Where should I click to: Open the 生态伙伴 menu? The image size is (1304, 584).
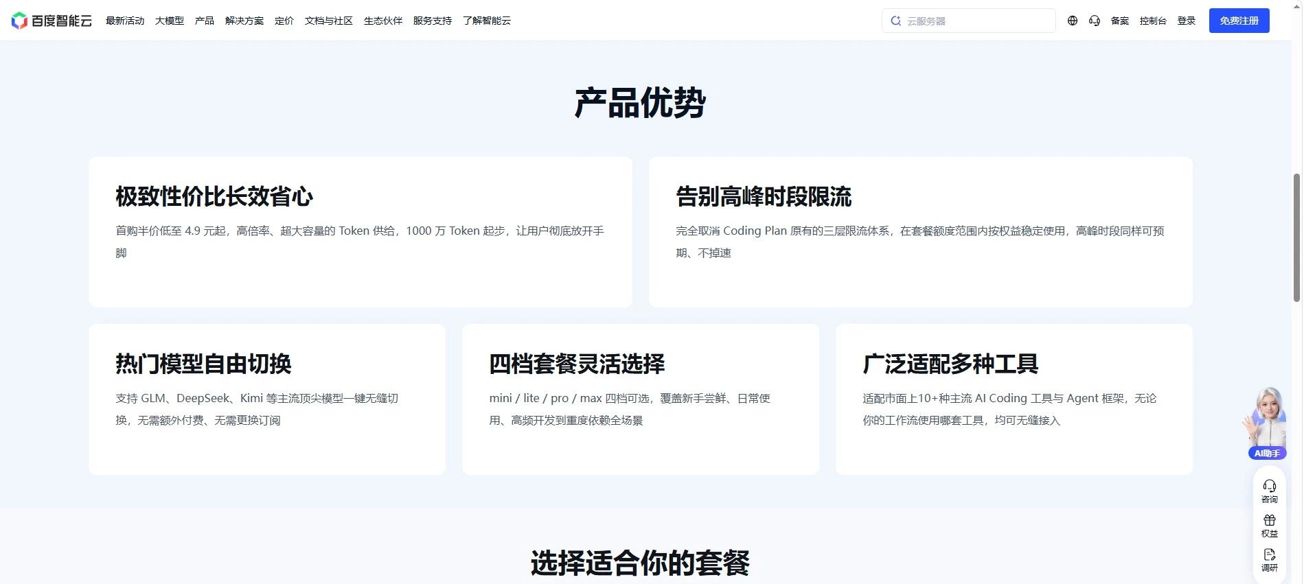point(383,21)
